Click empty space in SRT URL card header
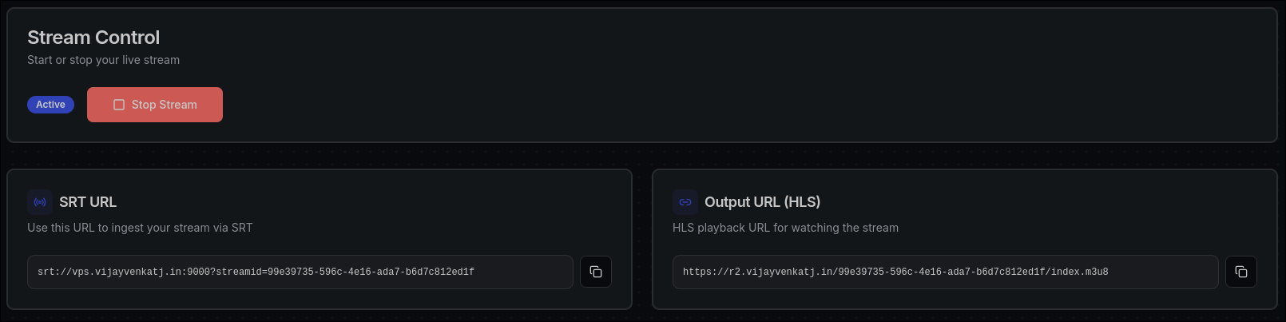This screenshot has height=322, width=1286. (399, 202)
